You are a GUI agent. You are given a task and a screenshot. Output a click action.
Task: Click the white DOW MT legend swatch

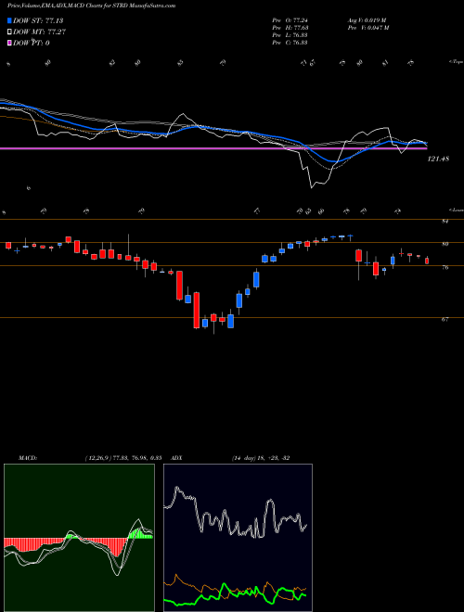10,32
